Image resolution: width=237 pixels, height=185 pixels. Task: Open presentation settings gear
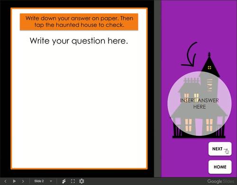[x=82, y=181]
